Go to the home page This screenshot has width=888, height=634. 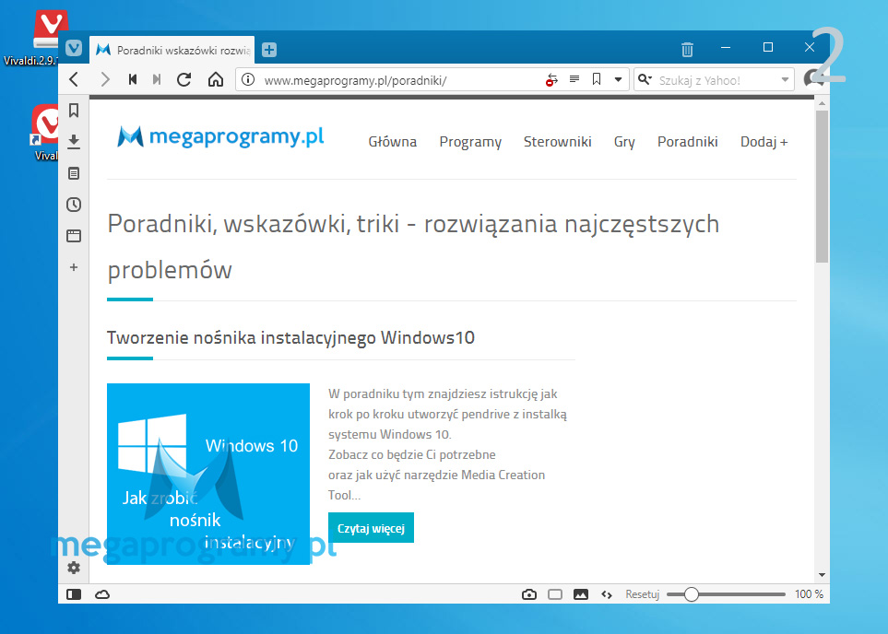215,79
